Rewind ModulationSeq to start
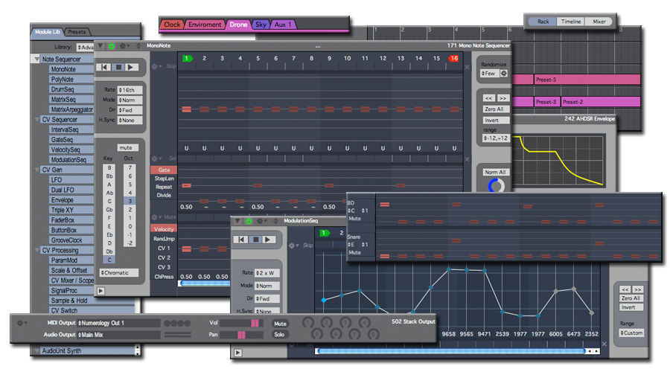Screen dimensions: 670x372 [241, 240]
